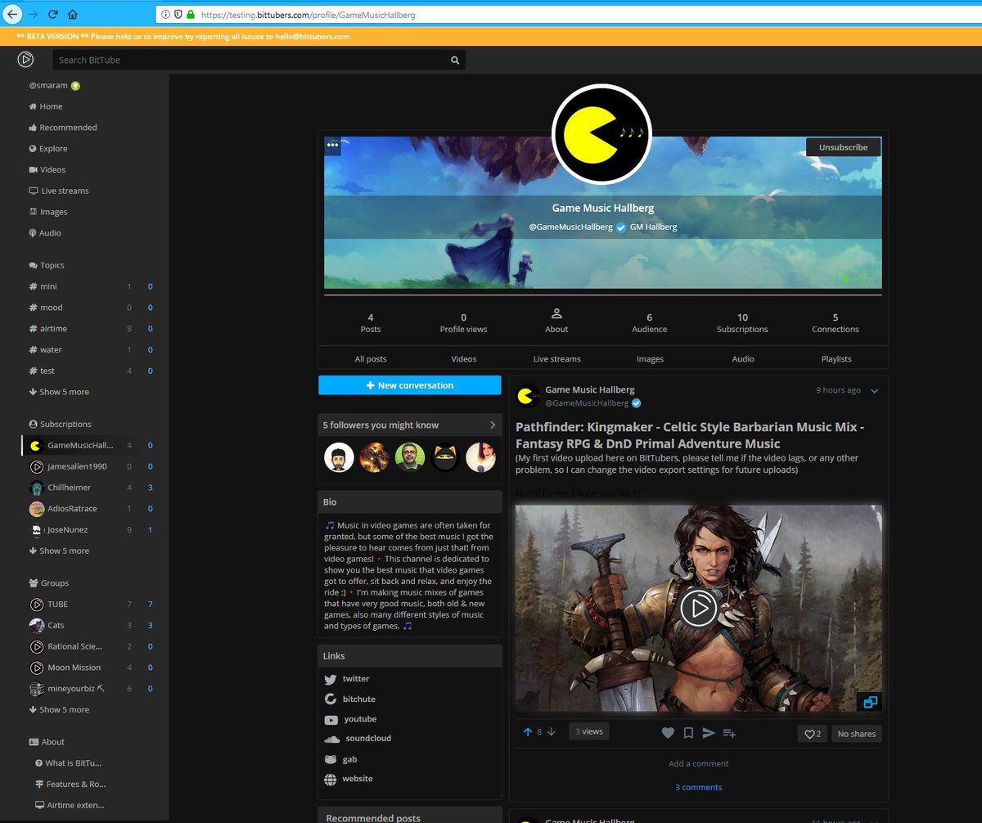Click the Pac-Man profile avatar
This screenshot has width=982, height=823.
[x=601, y=133]
